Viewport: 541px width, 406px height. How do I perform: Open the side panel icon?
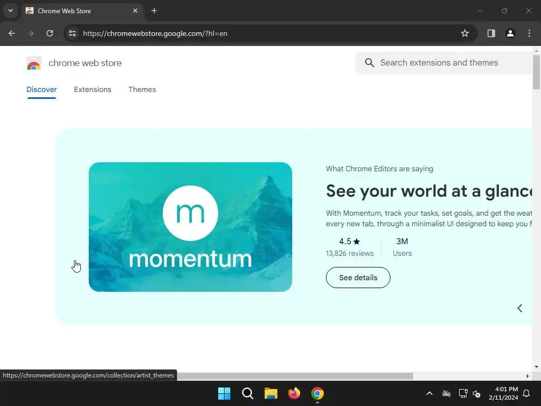click(491, 33)
